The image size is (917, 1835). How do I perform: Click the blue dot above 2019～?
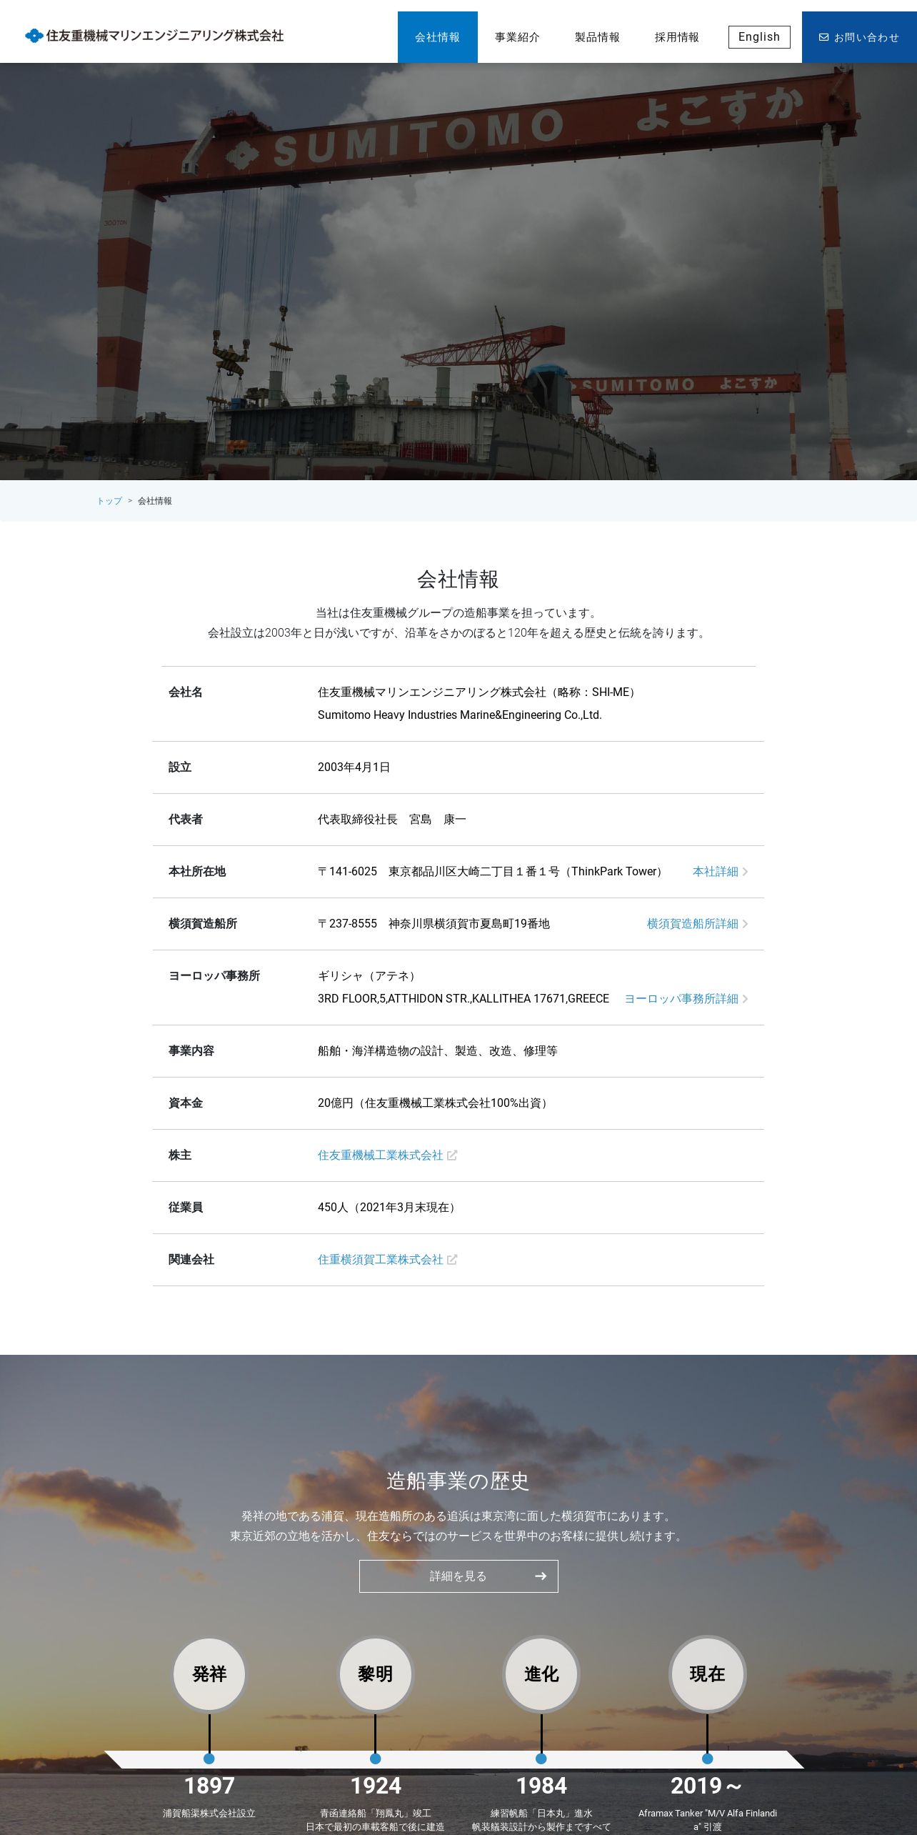point(708,1759)
